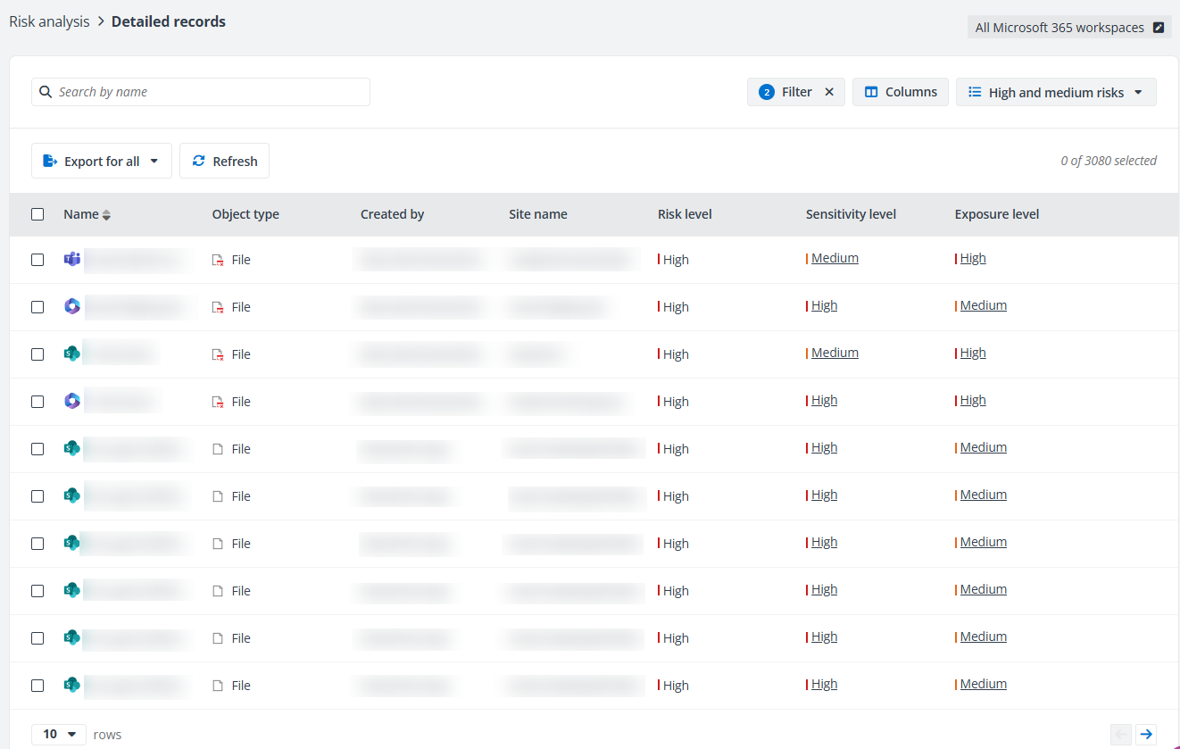Navigate to Risk analysis breadcrumb
This screenshot has width=1180, height=749.
(49, 21)
